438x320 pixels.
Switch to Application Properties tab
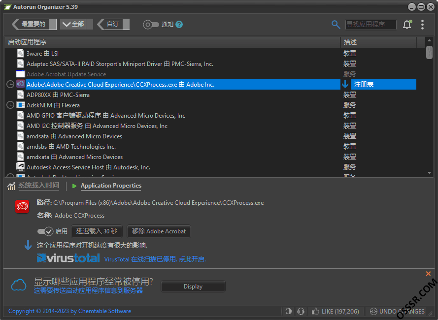click(x=111, y=186)
